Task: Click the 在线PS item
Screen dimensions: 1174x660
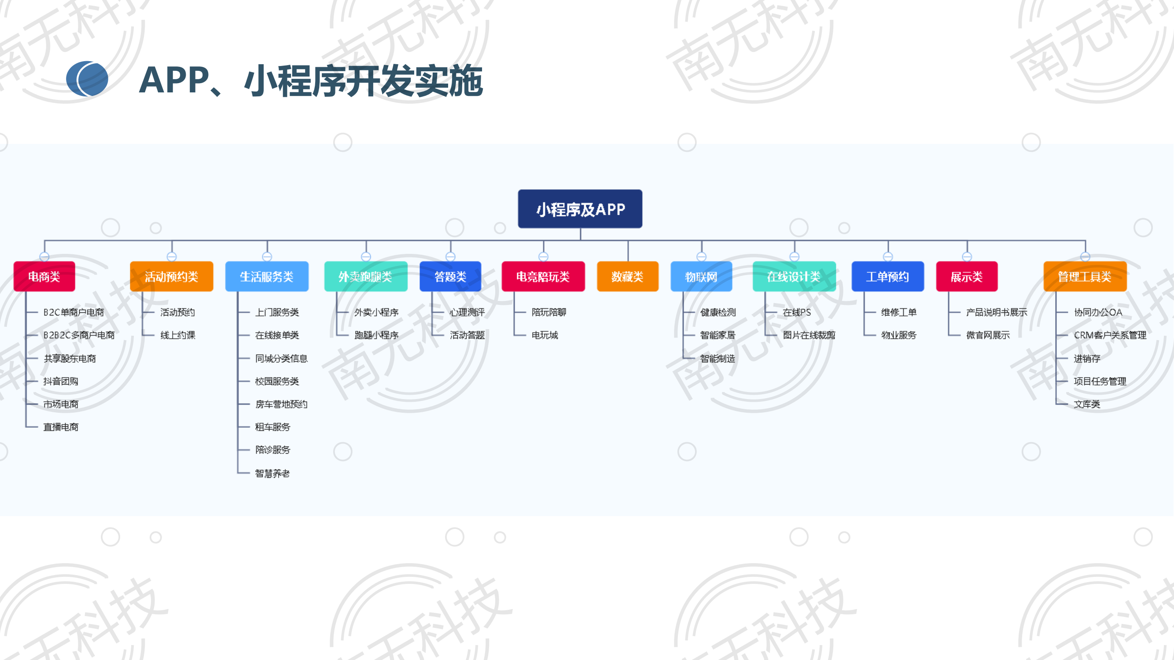Action: [797, 312]
